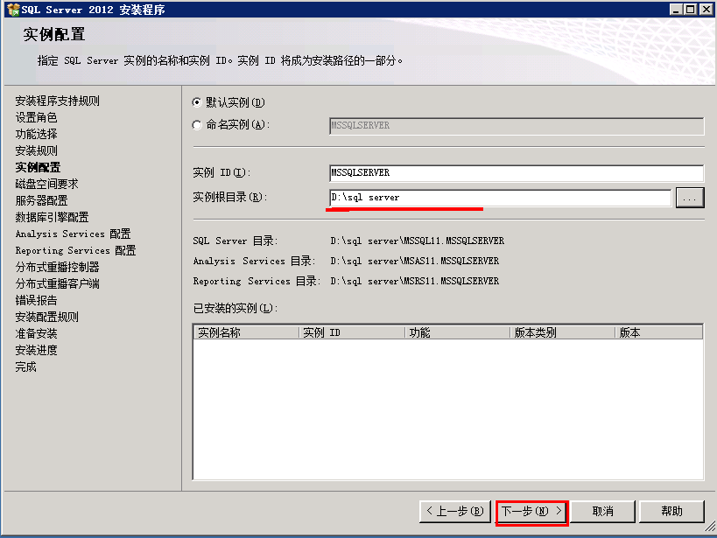
Task: Select the 命名实例 radio button
Action: [197, 124]
